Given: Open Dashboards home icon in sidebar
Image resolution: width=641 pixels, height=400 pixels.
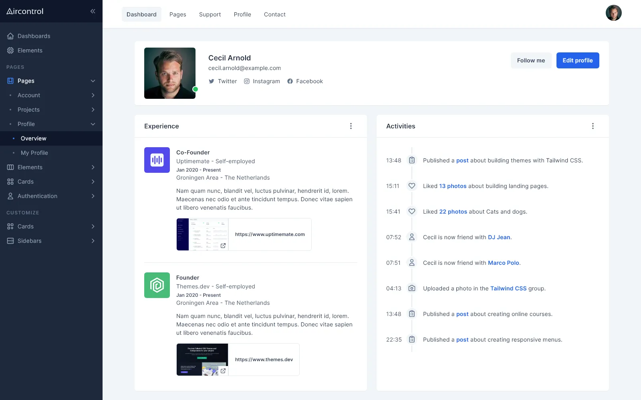Looking at the screenshot, I should [x=10, y=36].
